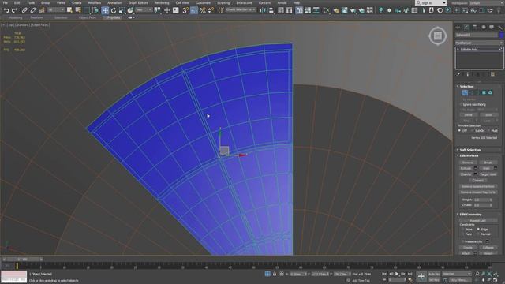Click the ViewCube in the viewport

tap(437, 35)
